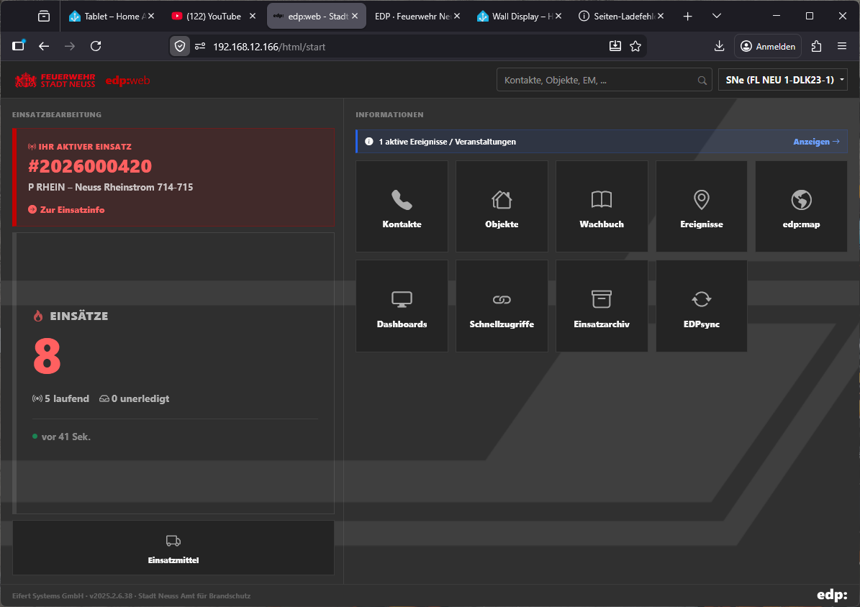860x607 pixels.
Task: Switch to the YouTube tab
Action: [213, 16]
